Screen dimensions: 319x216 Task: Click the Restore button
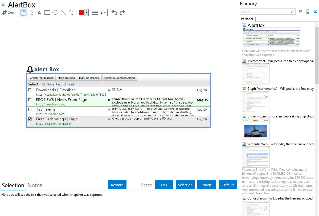[x=117, y=185]
